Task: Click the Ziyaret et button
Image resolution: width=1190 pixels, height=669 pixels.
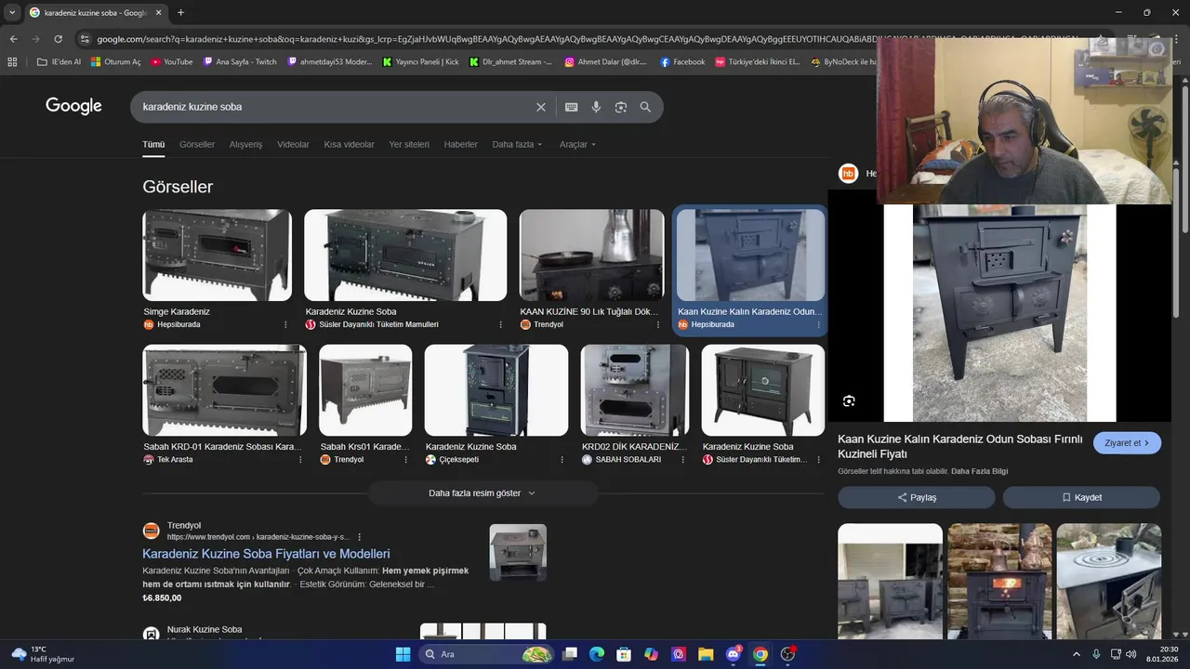Action: 1127,443
